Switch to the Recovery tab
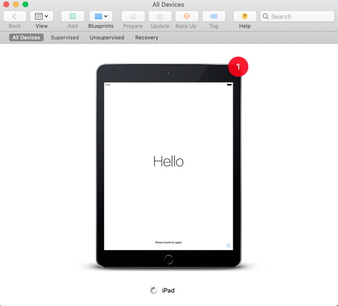 tap(147, 37)
